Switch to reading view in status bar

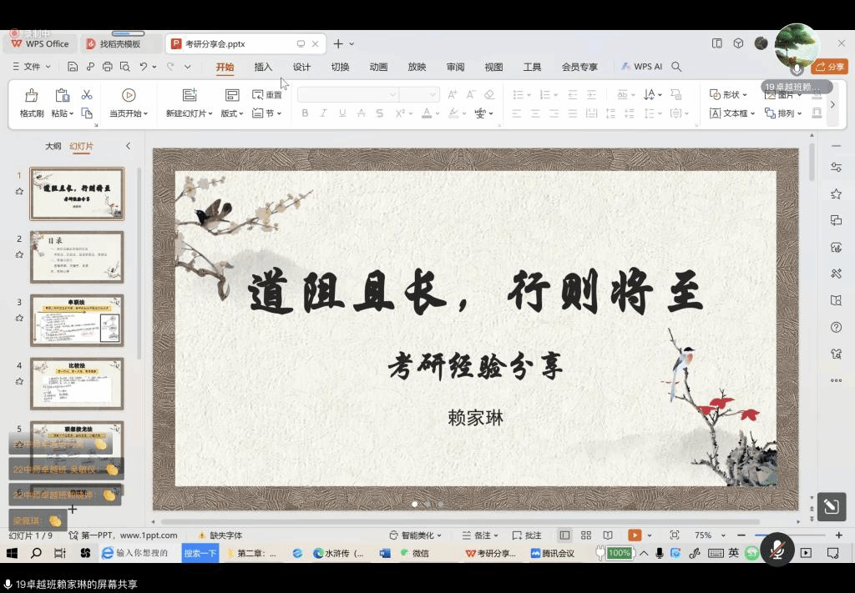pyautogui.click(x=608, y=535)
